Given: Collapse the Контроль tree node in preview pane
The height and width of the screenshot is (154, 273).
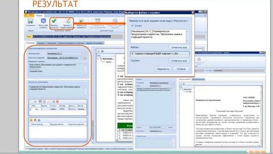Looking at the screenshot, I should coord(98,59).
